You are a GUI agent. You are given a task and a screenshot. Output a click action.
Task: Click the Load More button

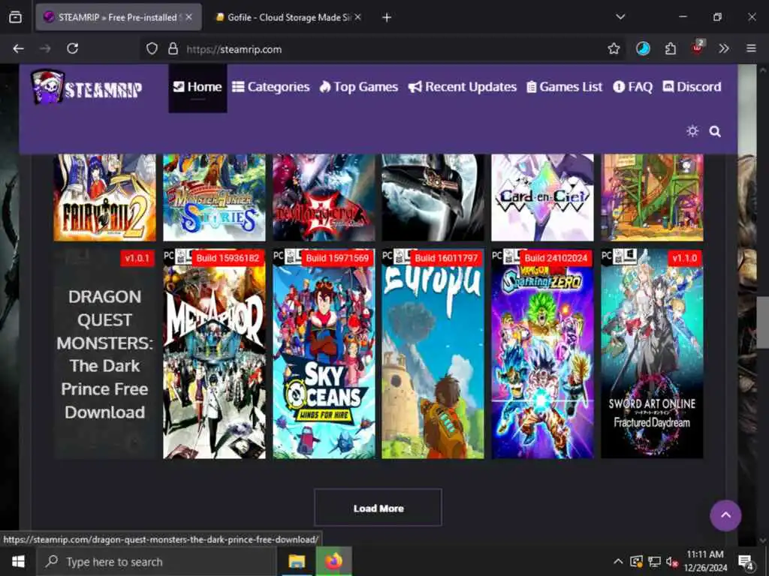pyautogui.click(x=378, y=508)
